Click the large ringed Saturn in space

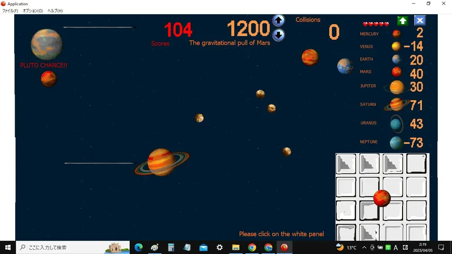point(162,162)
